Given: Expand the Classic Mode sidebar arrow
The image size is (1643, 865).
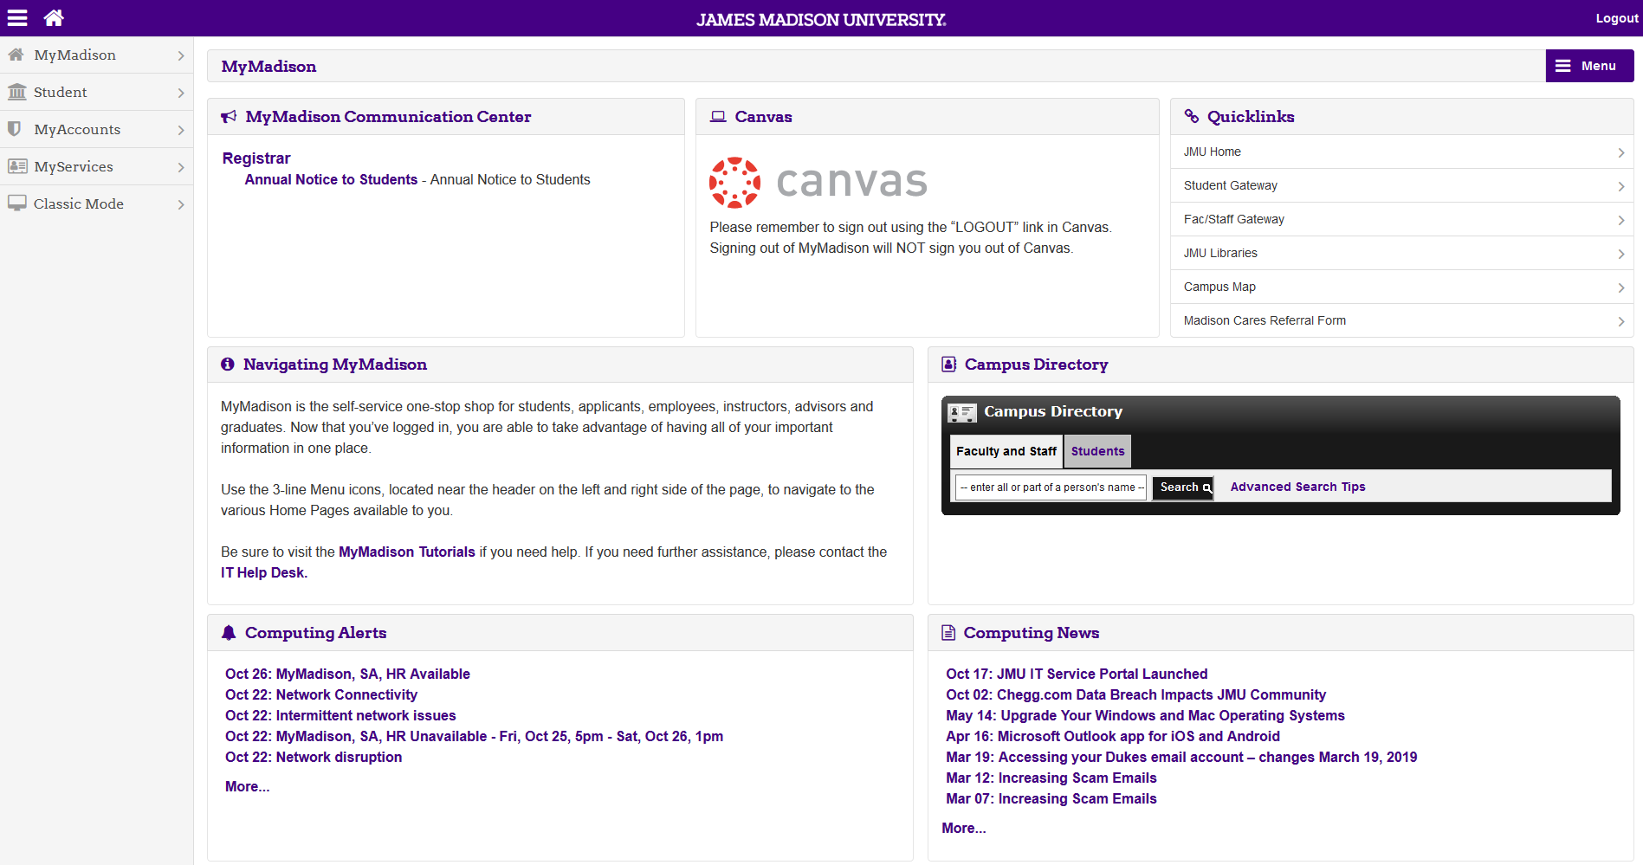Looking at the screenshot, I should tap(181, 204).
